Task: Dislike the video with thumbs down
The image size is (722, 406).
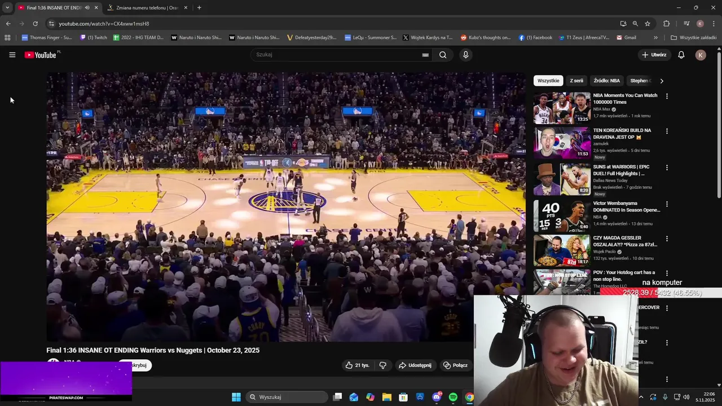Action: tap(383, 365)
